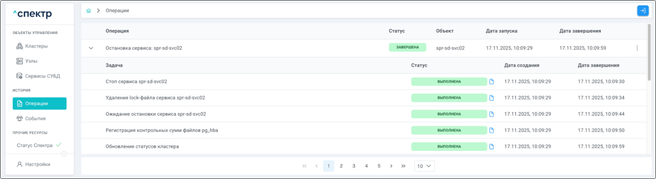
Task: Click the vertical scrollbar of operations table
Action: (649, 52)
